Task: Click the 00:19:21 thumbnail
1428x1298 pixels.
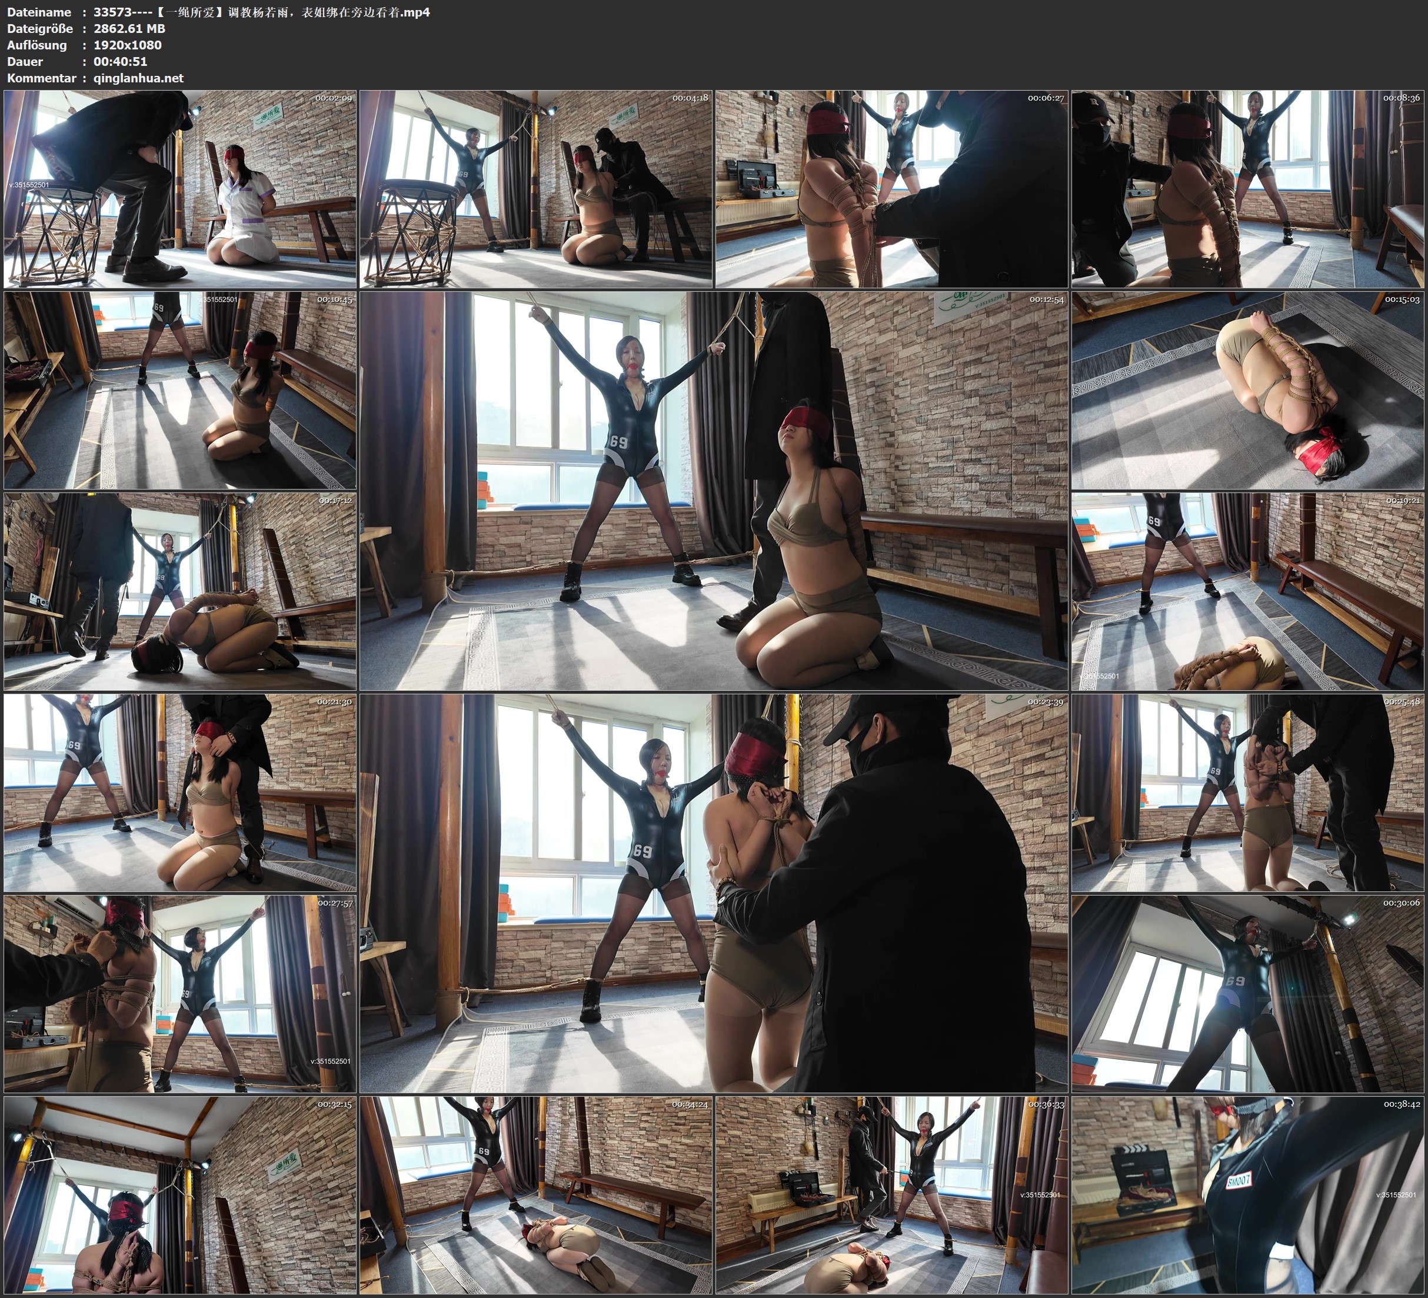Action: (x=1248, y=591)
